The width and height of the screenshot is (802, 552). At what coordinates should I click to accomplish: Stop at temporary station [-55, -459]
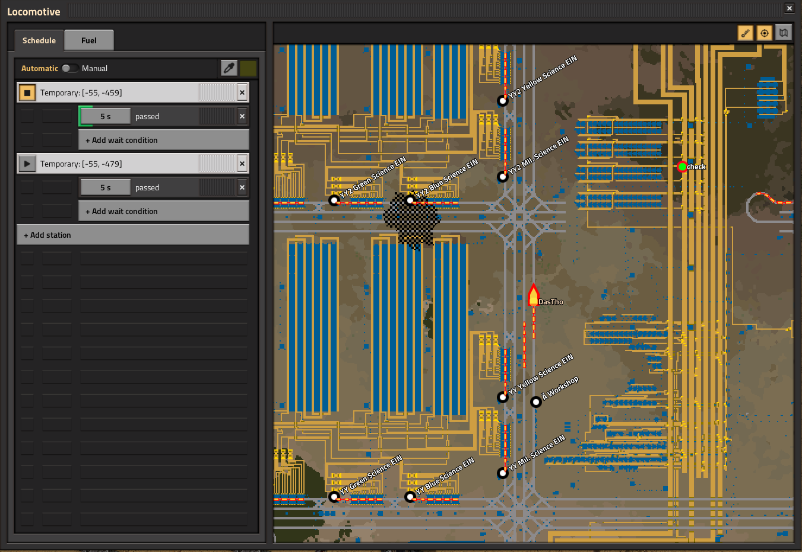click(27, 92)
